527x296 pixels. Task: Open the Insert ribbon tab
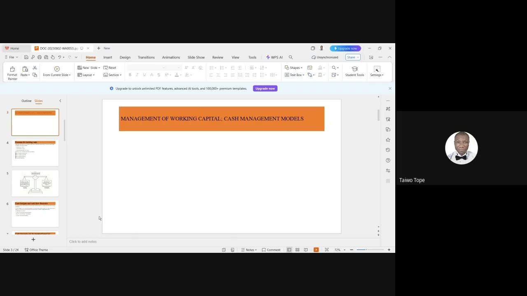pos(108,57)
